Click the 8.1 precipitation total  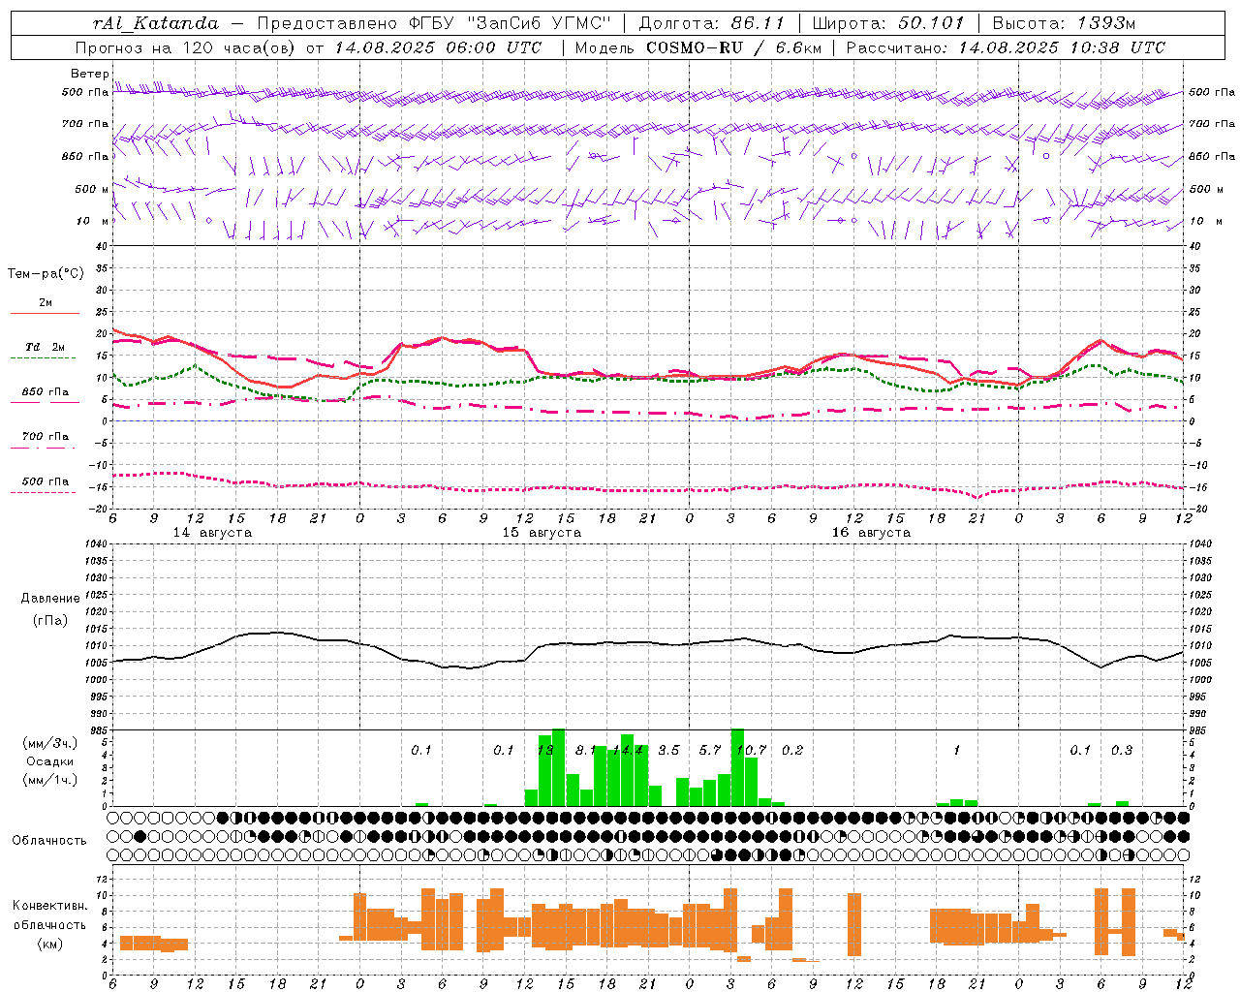(x=586, y=751)
